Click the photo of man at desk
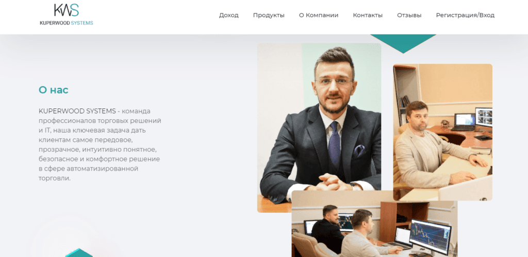The width and height of the screenshot is (528, 257). tap(442, 132)
